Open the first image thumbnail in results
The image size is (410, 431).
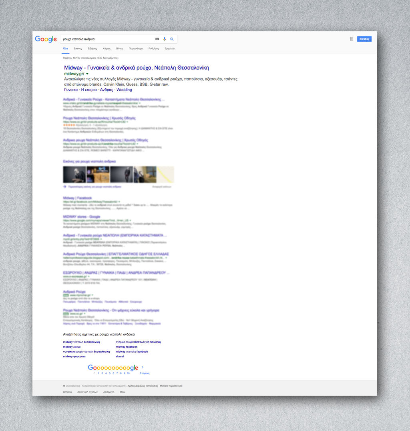click(74, 174)
